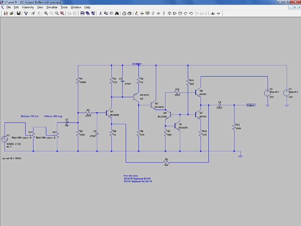Cascade windows using the toolbar icon
Screen dimensions: 301x226
pyautogui.click(x=88, y=14)
